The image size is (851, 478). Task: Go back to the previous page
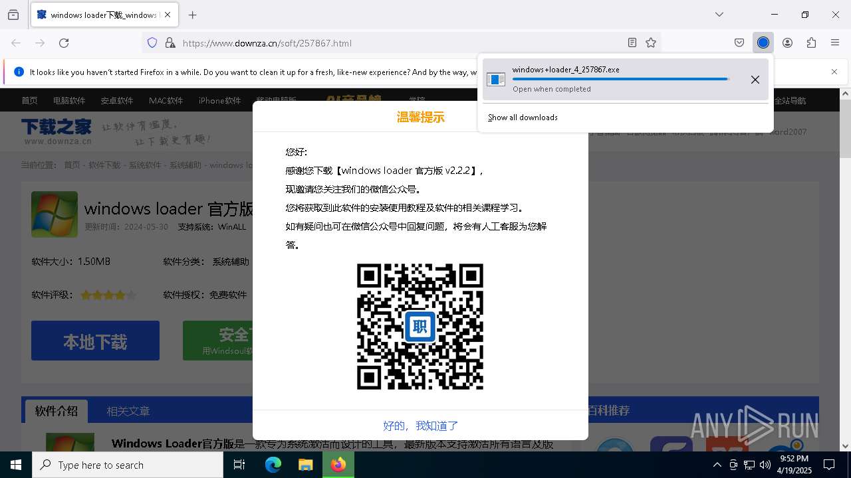click(16, 42)
